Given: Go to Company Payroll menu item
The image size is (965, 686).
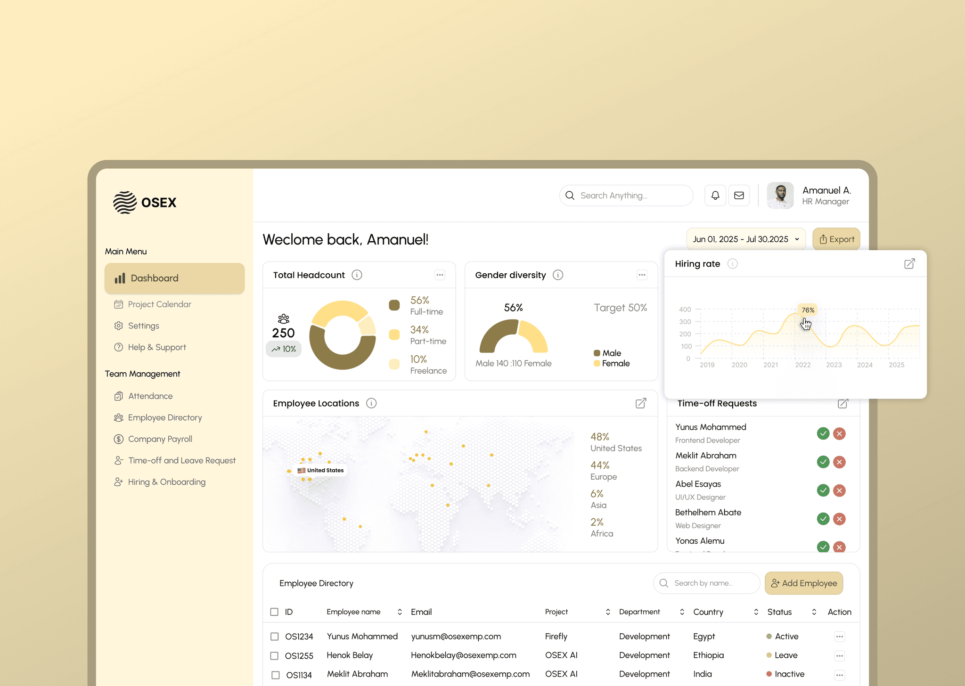Looking at the screenshot, I should click(x=160, y=439).
